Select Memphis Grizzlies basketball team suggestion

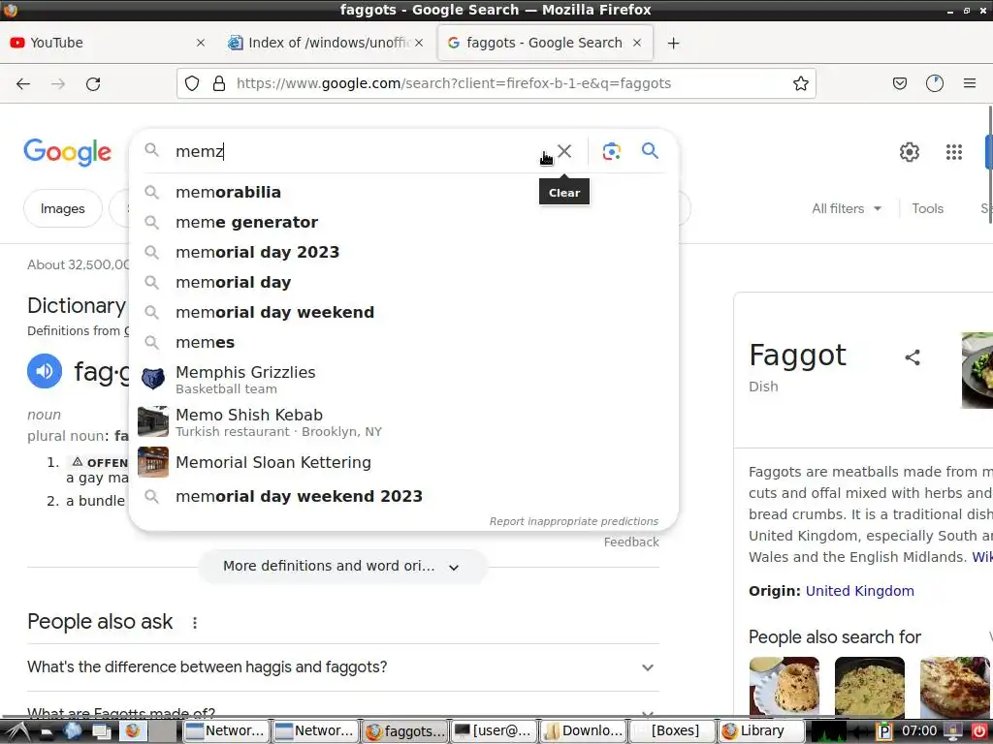click(403, 380)
